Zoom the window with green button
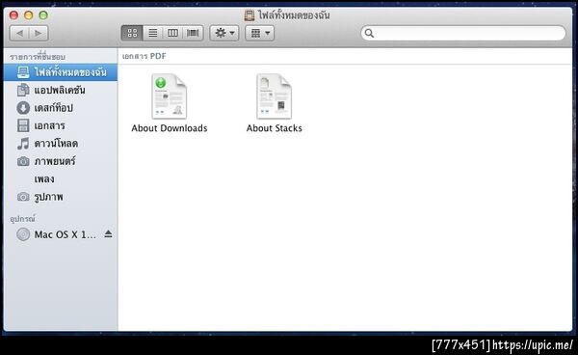578x355 pixels. (43, 15)
